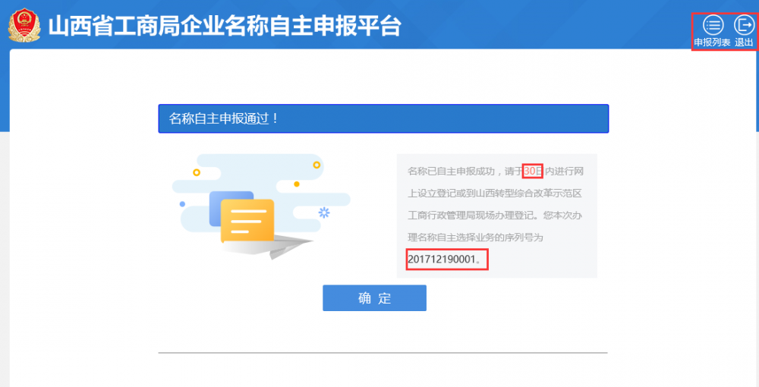Select the serial number 201712190001
Screen dimensions: 759x387
click(x=442, y=260)
